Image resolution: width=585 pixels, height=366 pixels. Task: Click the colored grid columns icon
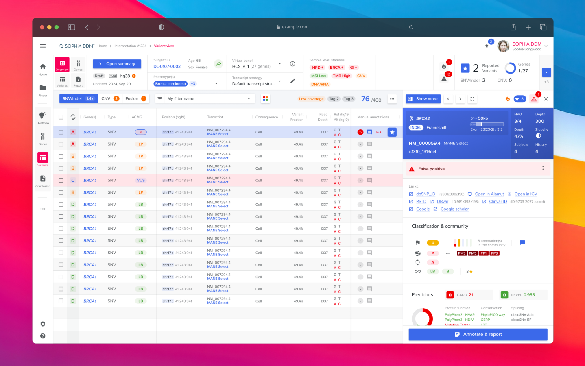tap(266, 99)
